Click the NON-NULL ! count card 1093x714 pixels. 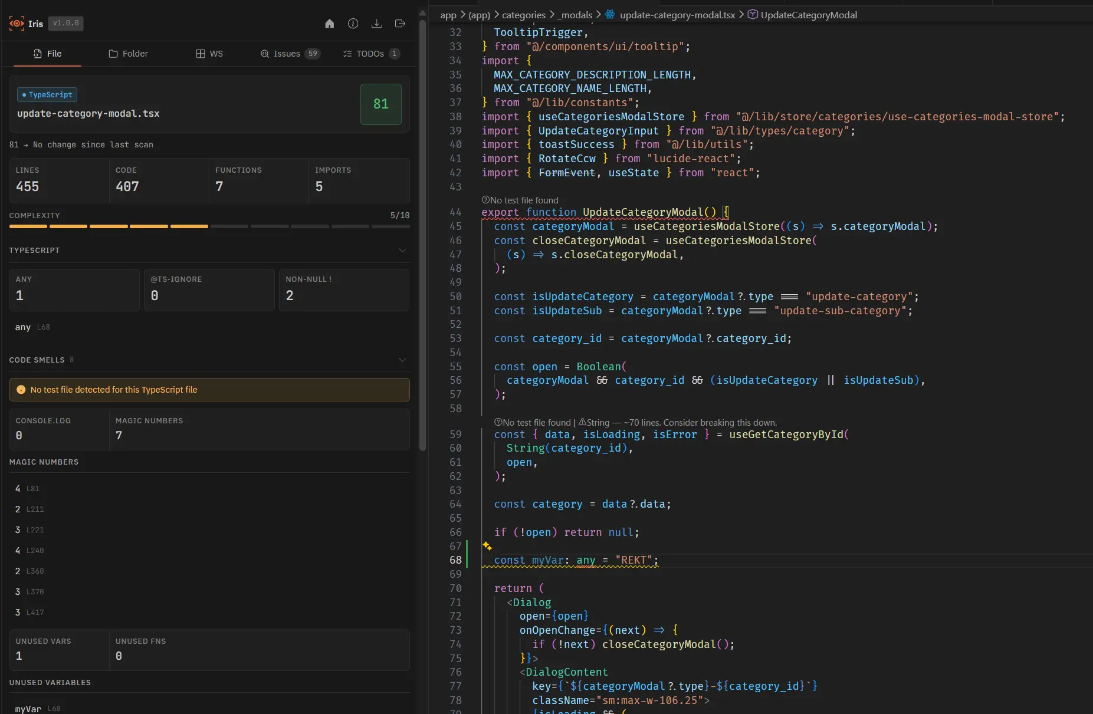[x=344, y=290]
